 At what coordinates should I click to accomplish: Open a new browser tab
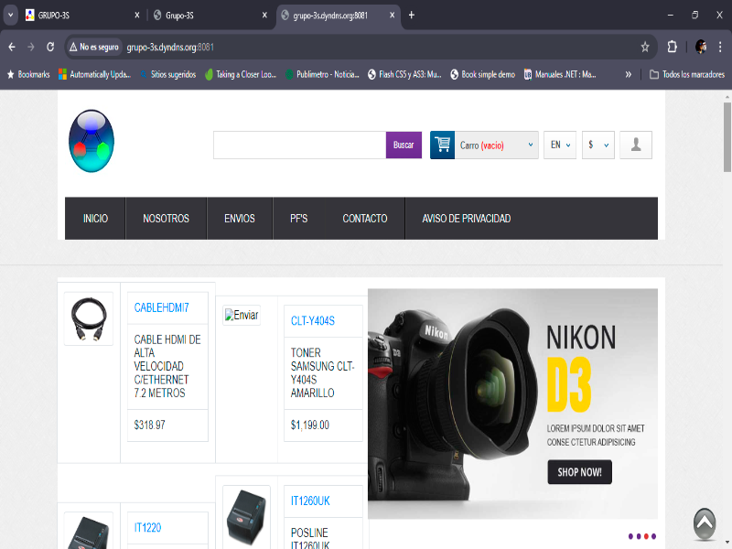tap(411, 16)
